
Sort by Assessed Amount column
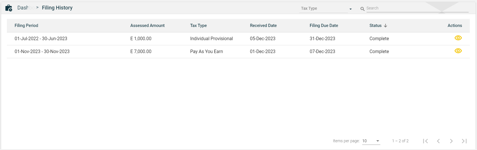click(147, 26)
